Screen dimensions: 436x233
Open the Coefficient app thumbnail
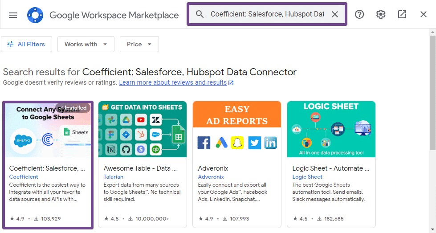(48, 130)
